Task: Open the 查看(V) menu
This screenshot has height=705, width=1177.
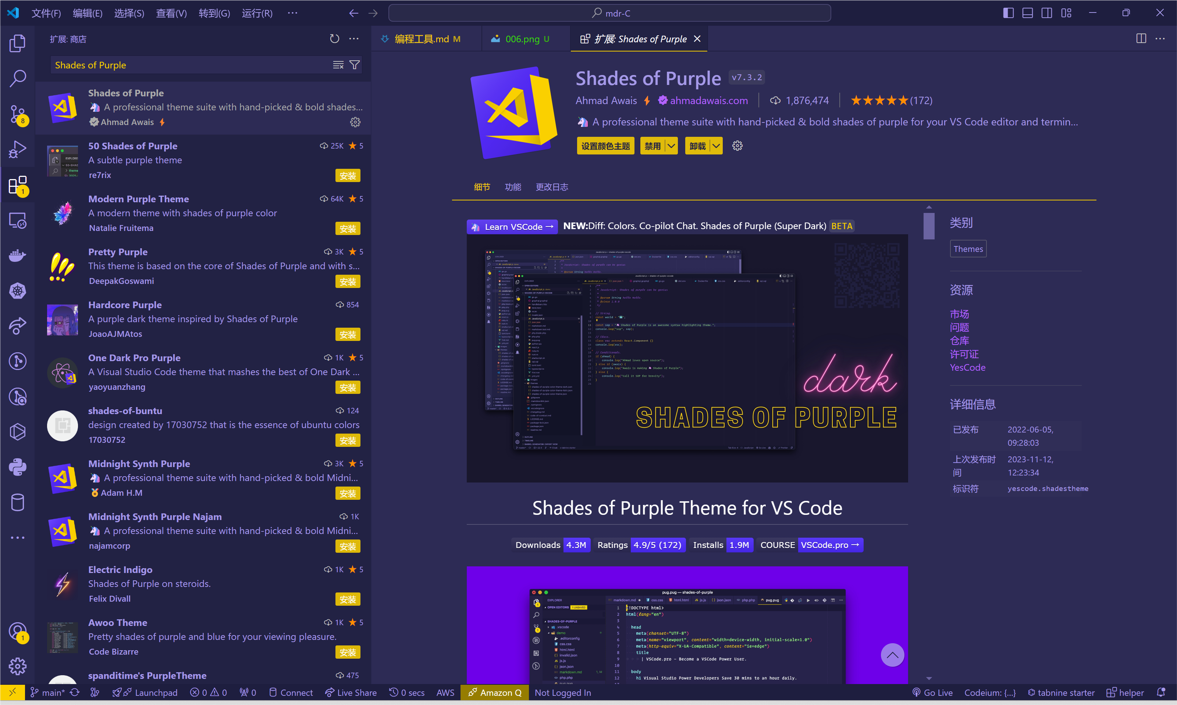Action: coord(171,13)
